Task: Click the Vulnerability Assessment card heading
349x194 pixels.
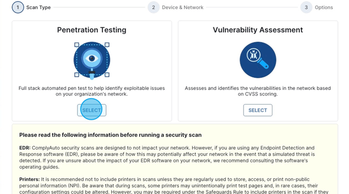Action: pos(258,30)
